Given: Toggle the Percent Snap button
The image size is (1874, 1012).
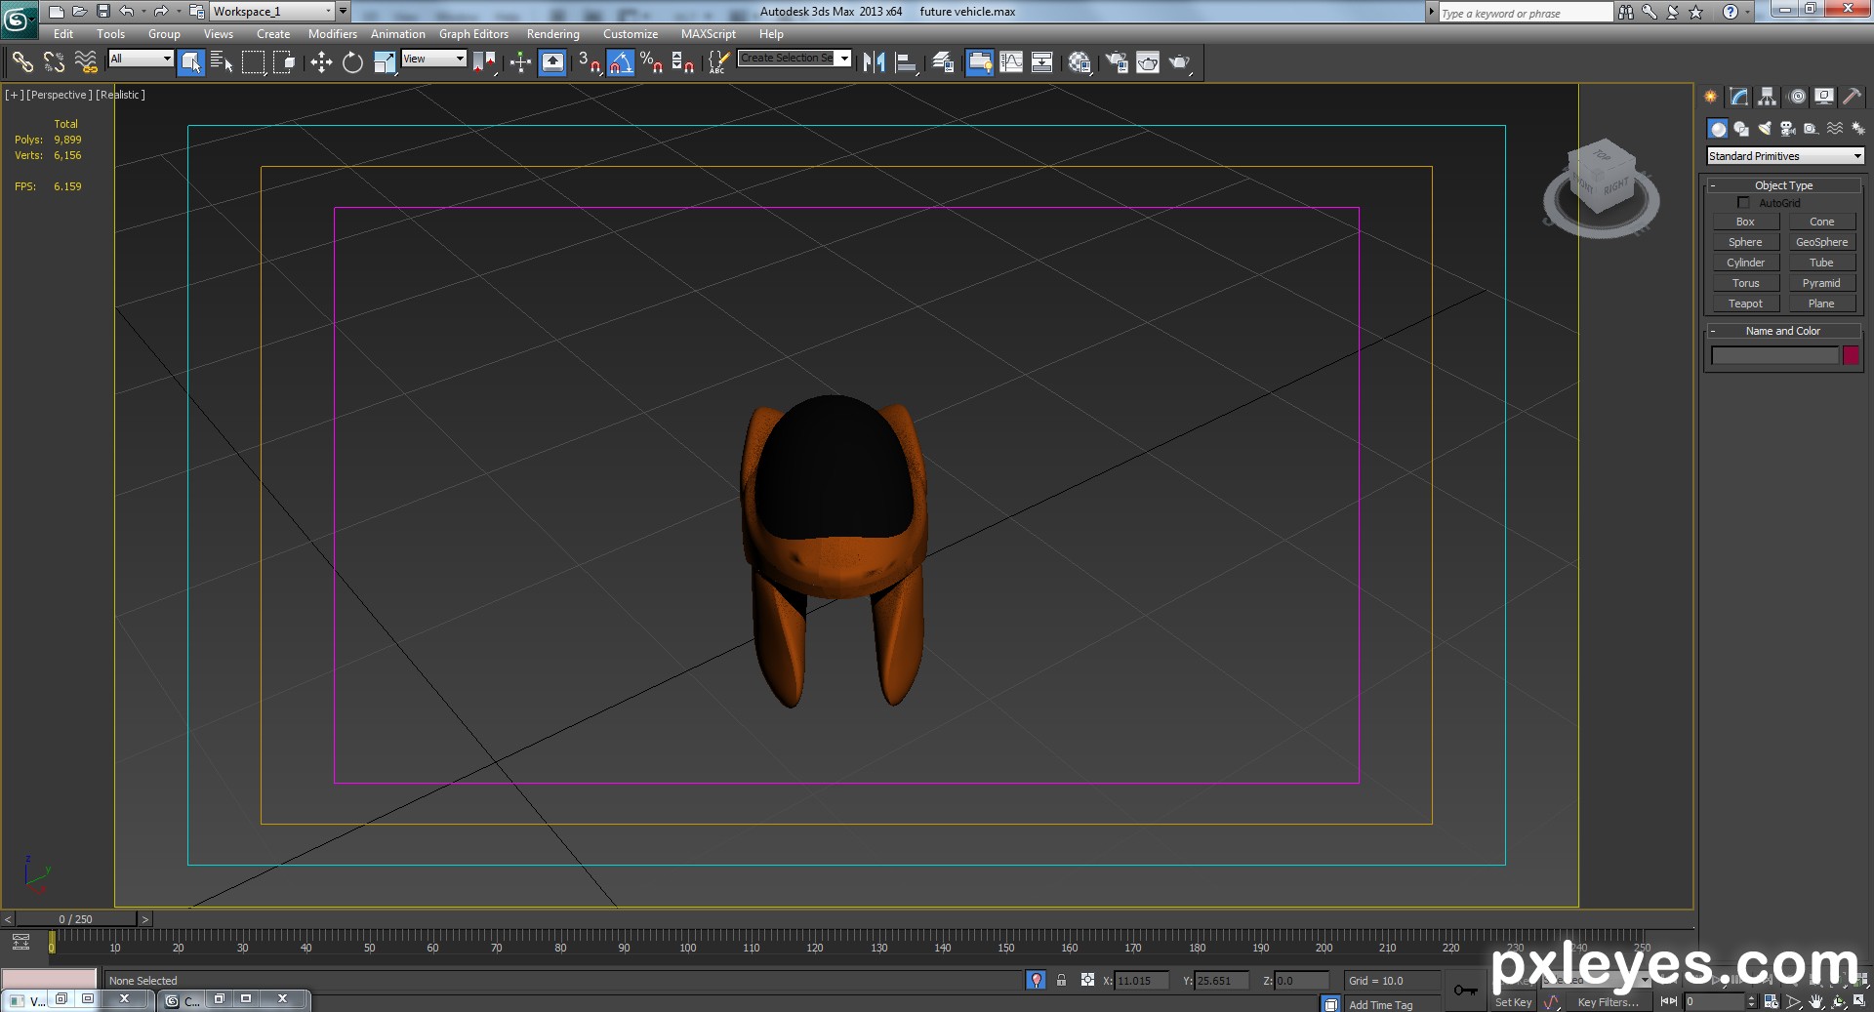Looking at the screenshot, I should coord(652,62).
